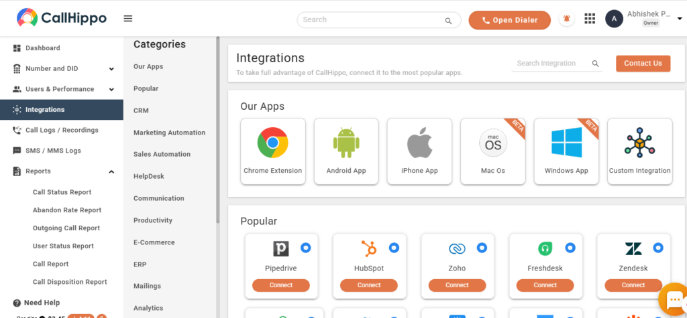Click the notification bell icon
687x318 pixels.
[567, 19]
